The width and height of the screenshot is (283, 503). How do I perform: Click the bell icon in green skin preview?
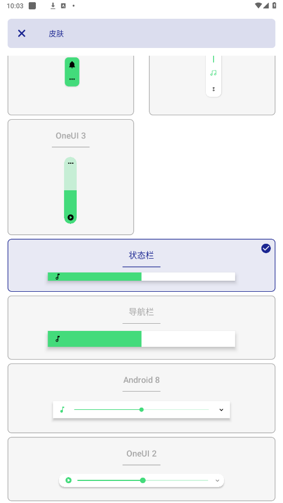pyautogui.click(x=72, y=65)
